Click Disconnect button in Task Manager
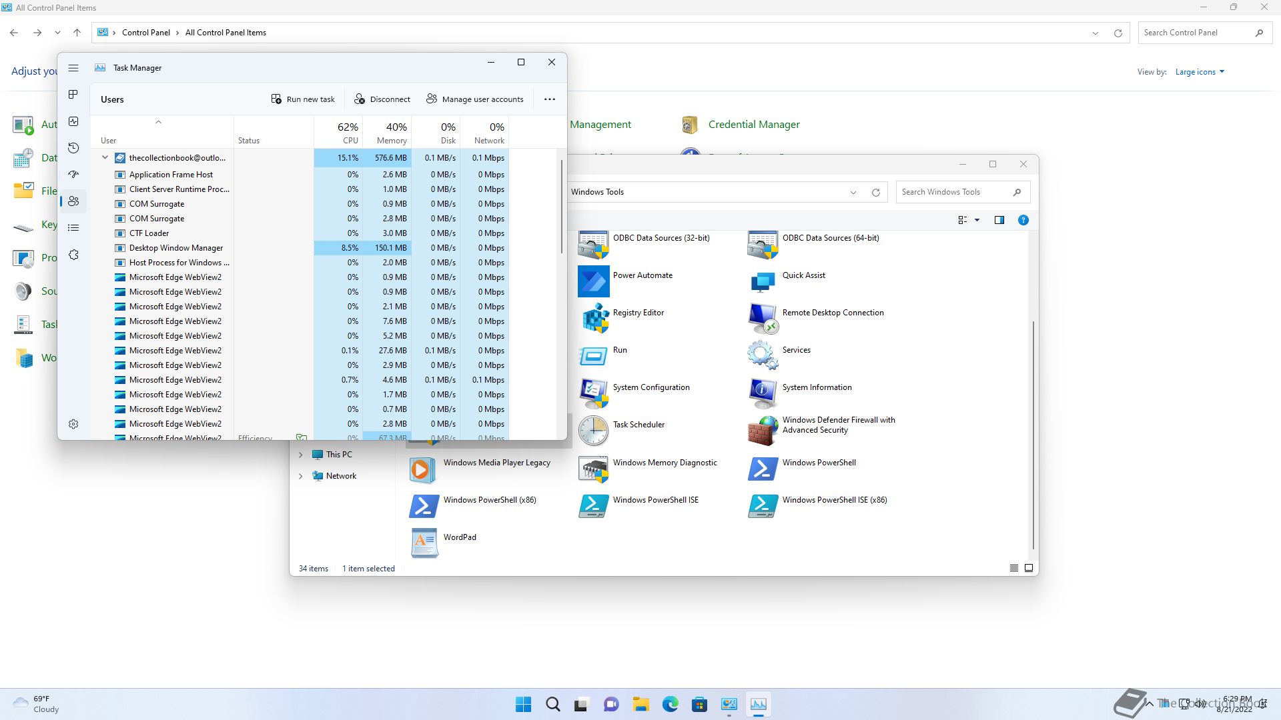The height and width of the screenshot is (720, 1281). (382, 99)
